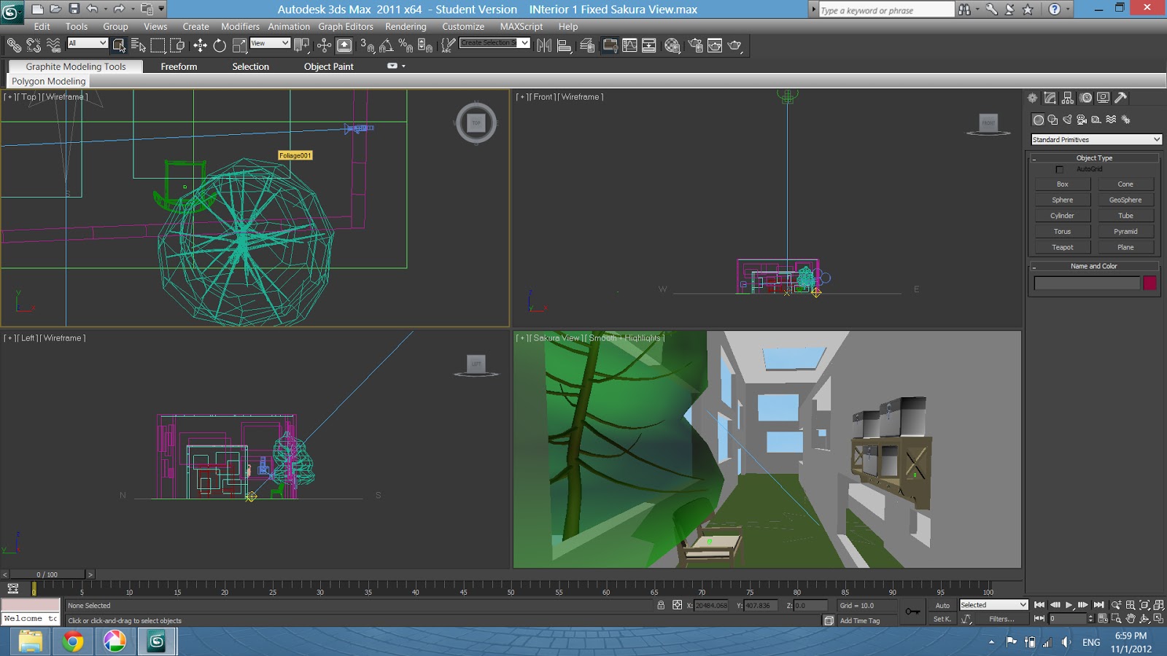Screen dimensions: 1167x656
Task: Switch to Shapes create category
Action: coord(1052,120)
